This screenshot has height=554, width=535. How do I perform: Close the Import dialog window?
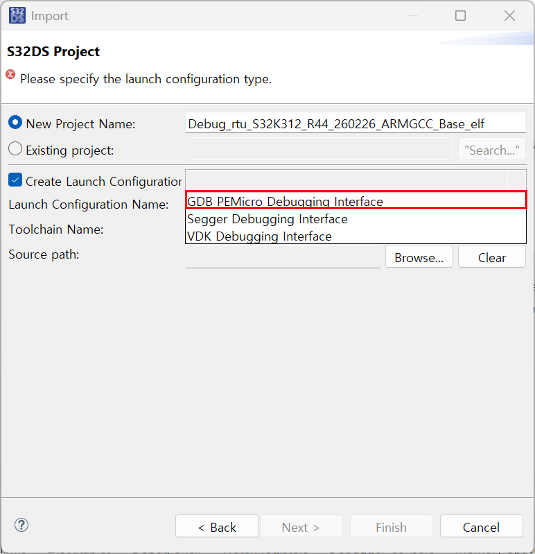510,15
